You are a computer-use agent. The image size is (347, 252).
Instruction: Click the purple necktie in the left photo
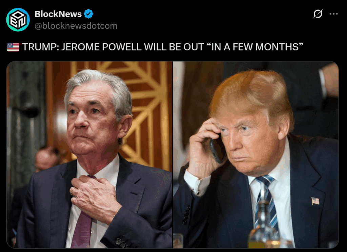pos(82,224)
